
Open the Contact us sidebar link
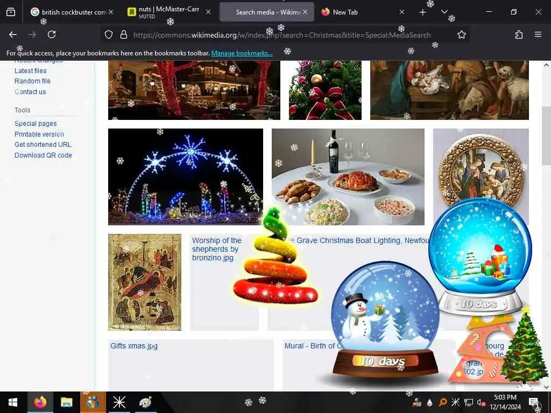coord(30,91)
